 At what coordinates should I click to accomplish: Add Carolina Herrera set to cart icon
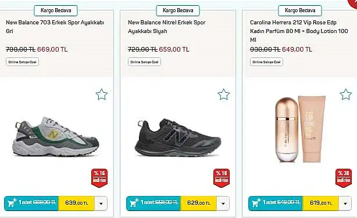point(256,202)
